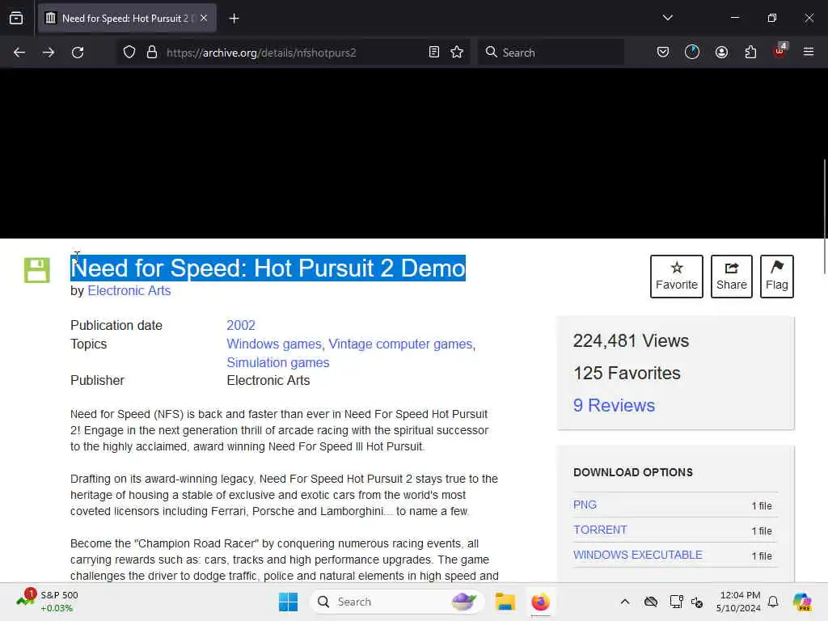The height and width of the screenshot is (621, 828).
Task: Open the clock and calendar flyout
Action: [x=737, y=602]
